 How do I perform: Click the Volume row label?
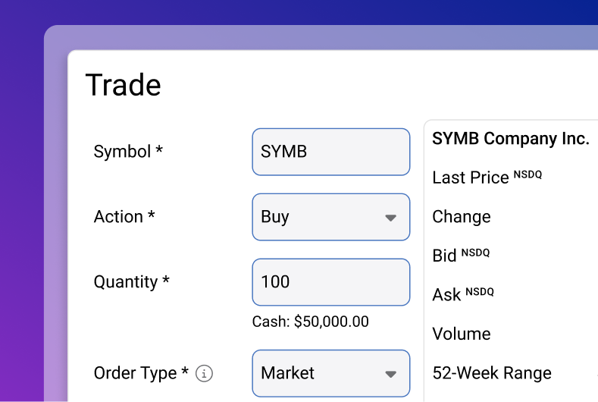point(461,334)
